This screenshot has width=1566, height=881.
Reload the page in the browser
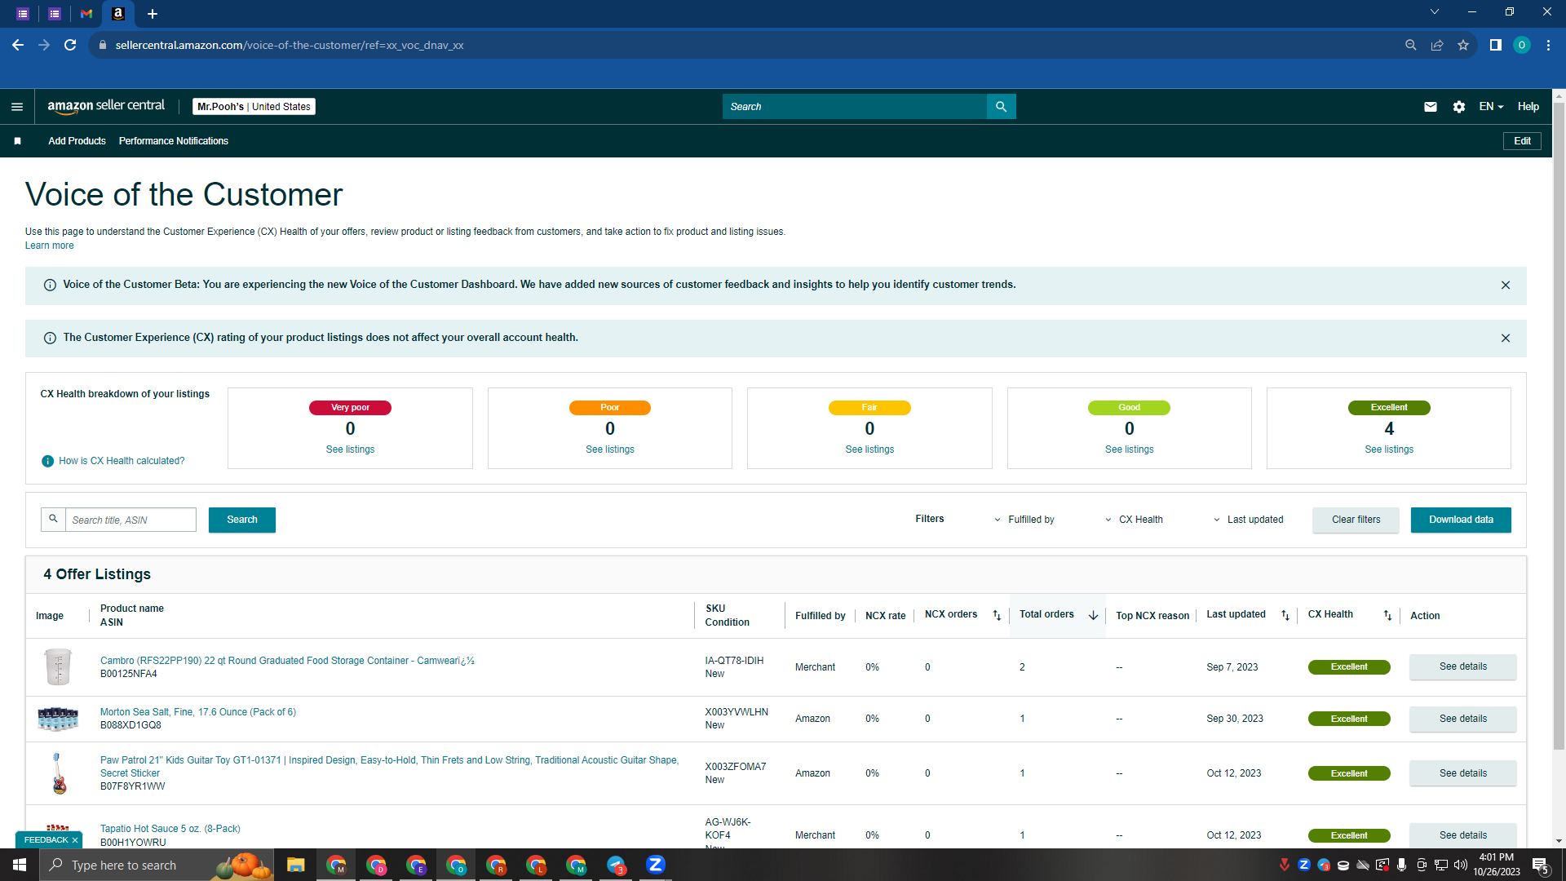[70, 45]
